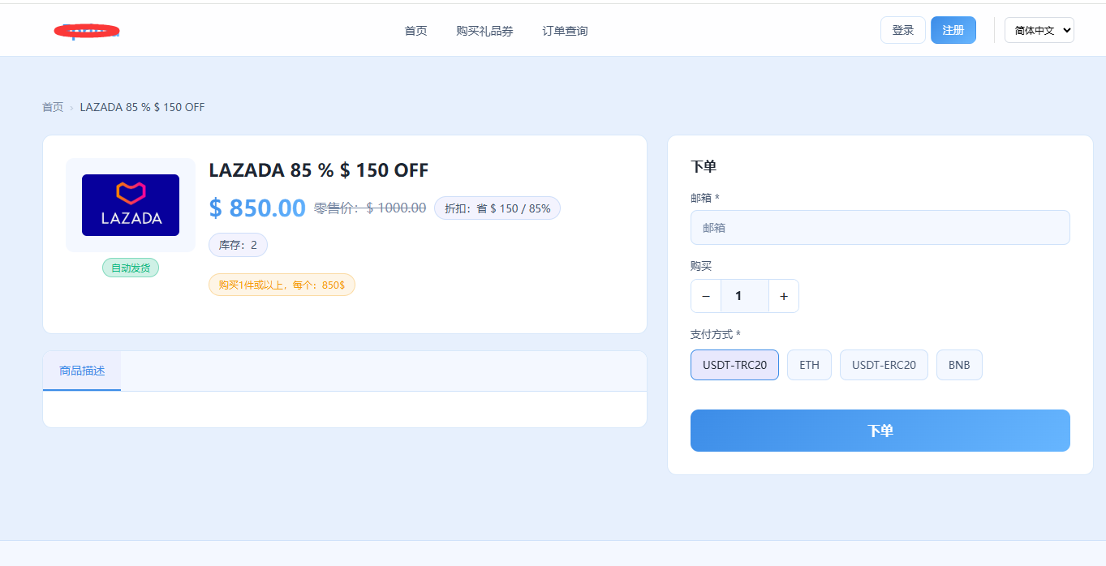Open the 订单查询 navigation item
The image size is (1106, 566).
click(x=564, y=30)
